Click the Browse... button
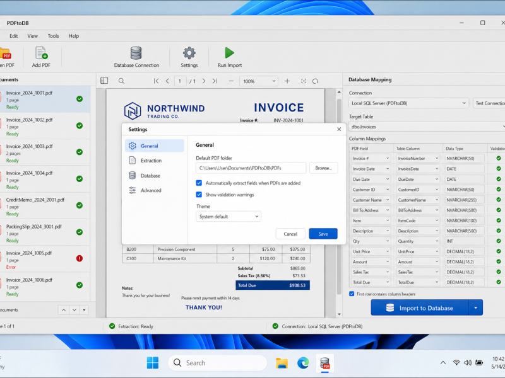This screenshot has width=505, height=378. click(x=323, y=168)
